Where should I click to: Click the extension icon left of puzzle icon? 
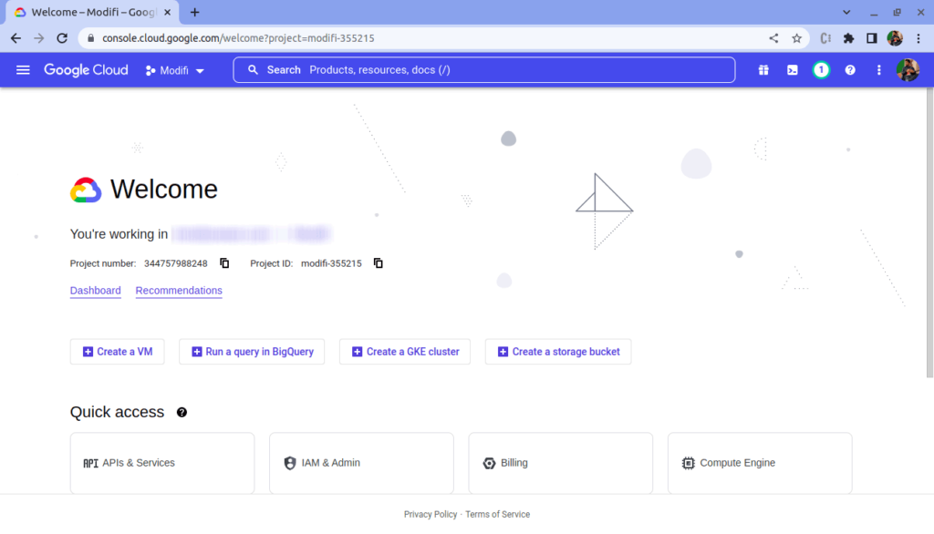tap(825, 38)
